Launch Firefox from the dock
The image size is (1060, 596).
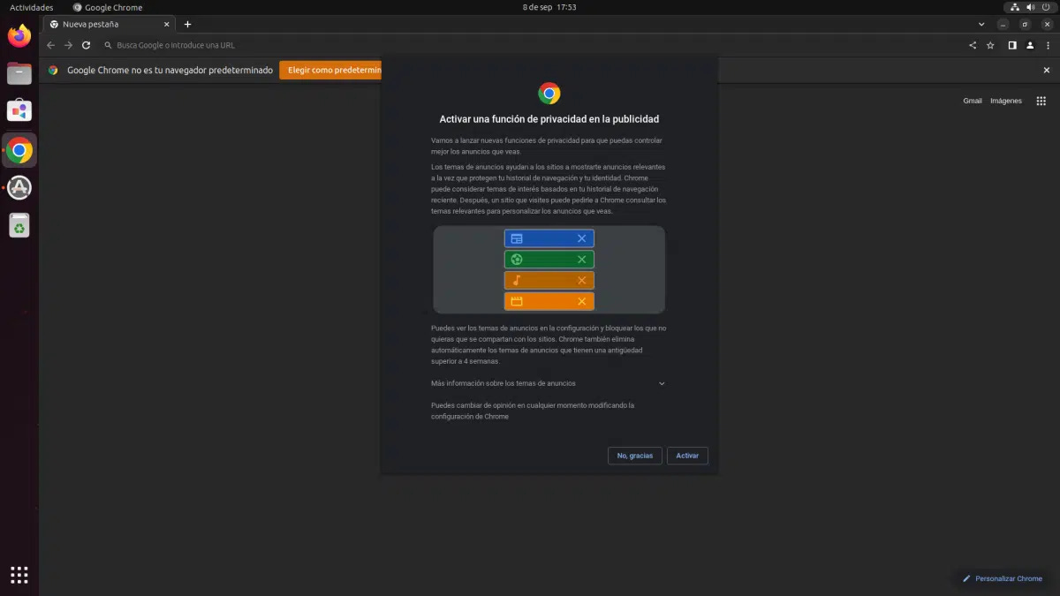coord(19,36)
